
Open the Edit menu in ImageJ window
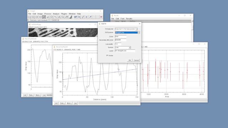tap(34, 14)
